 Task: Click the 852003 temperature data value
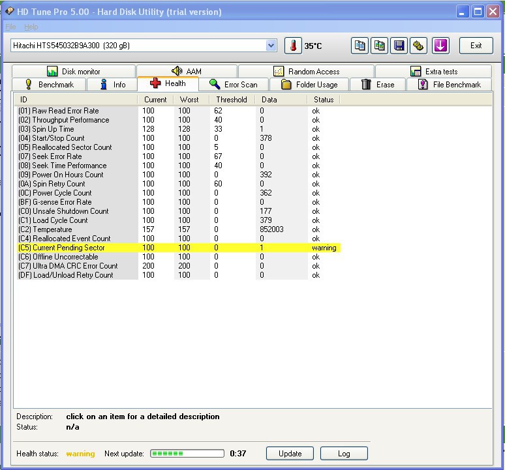tap(271, 229)
